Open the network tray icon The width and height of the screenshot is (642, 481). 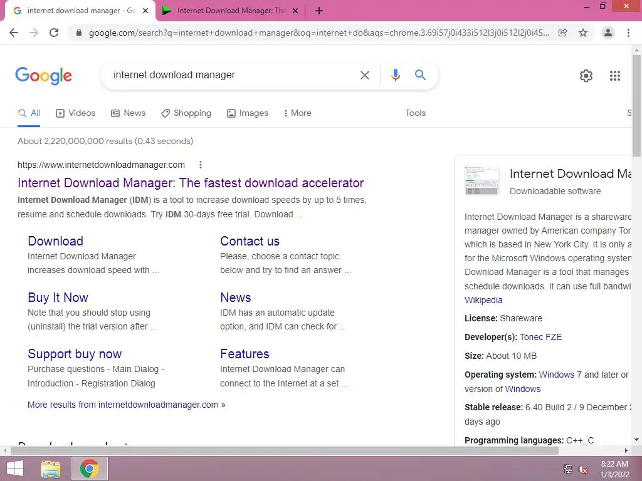coord(568,468)
